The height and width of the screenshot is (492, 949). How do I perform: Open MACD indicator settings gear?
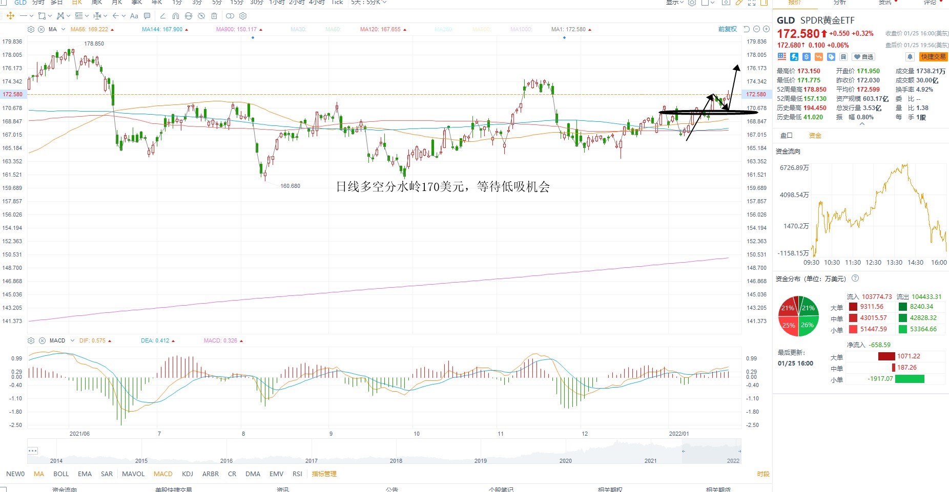(x=31, y=340)
